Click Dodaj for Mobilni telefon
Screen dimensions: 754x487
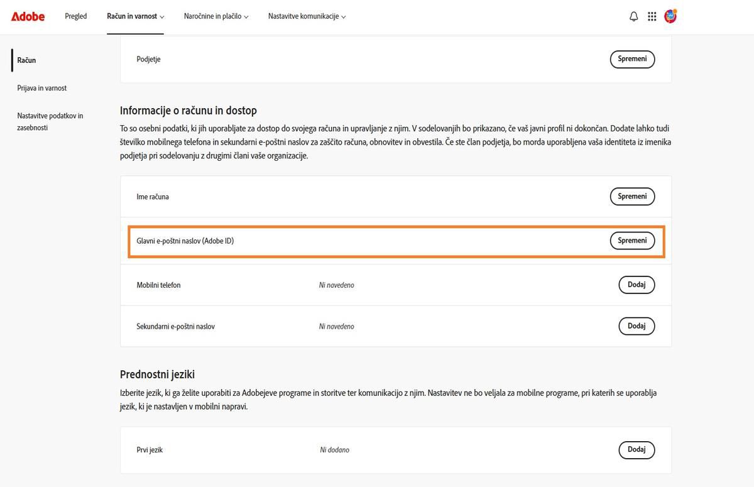(x=637, y=285)
